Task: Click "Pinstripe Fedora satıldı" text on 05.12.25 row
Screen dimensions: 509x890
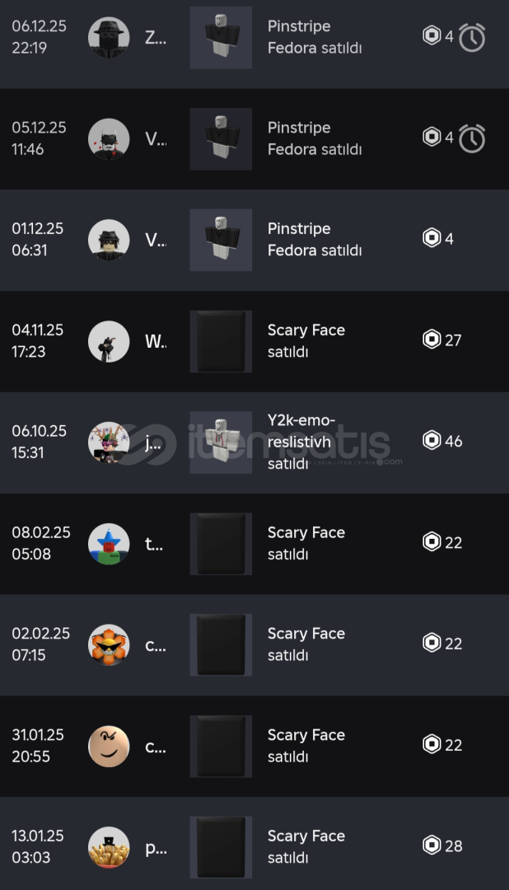Action: click(x=314, y=138)
